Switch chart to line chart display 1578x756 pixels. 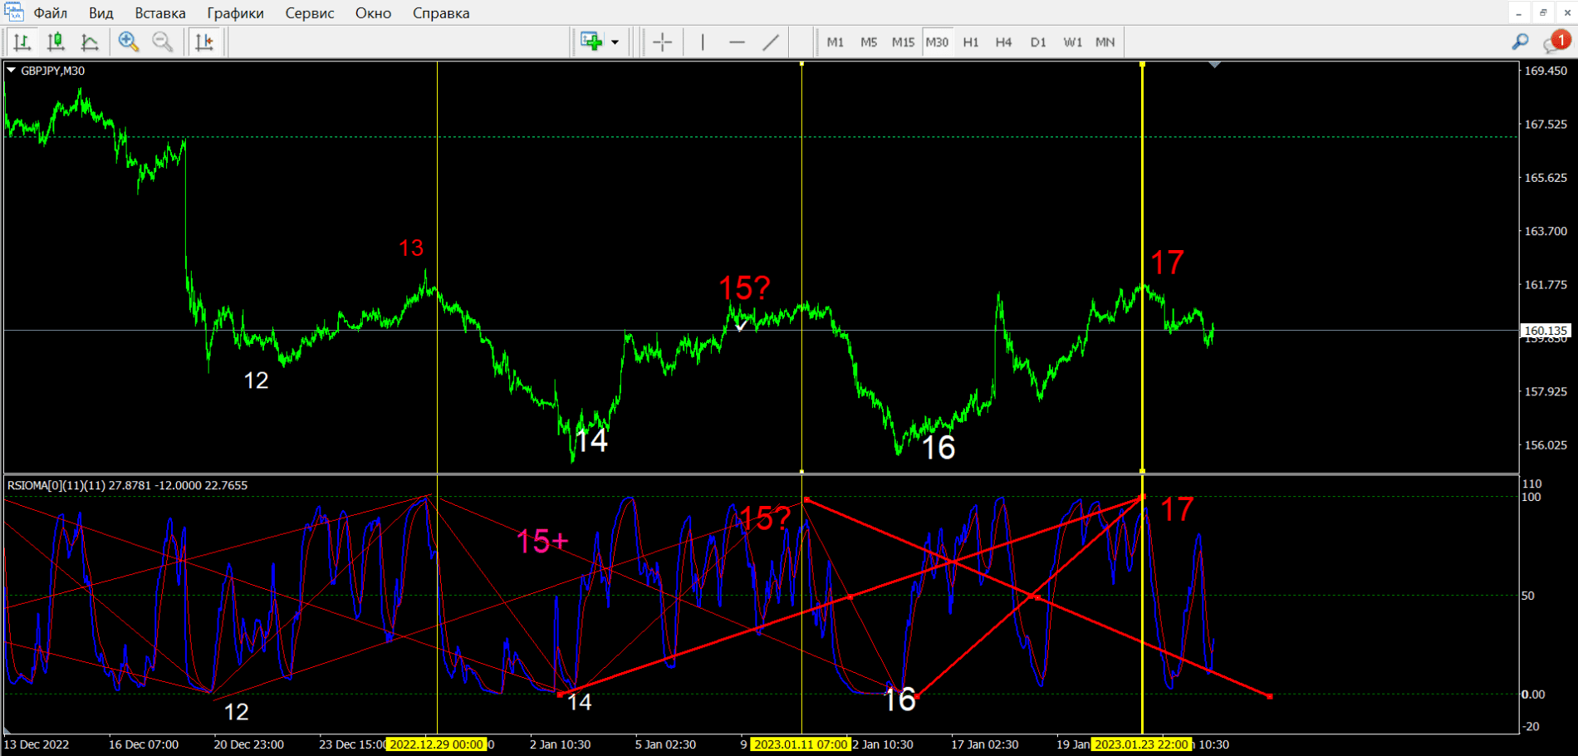90,42
